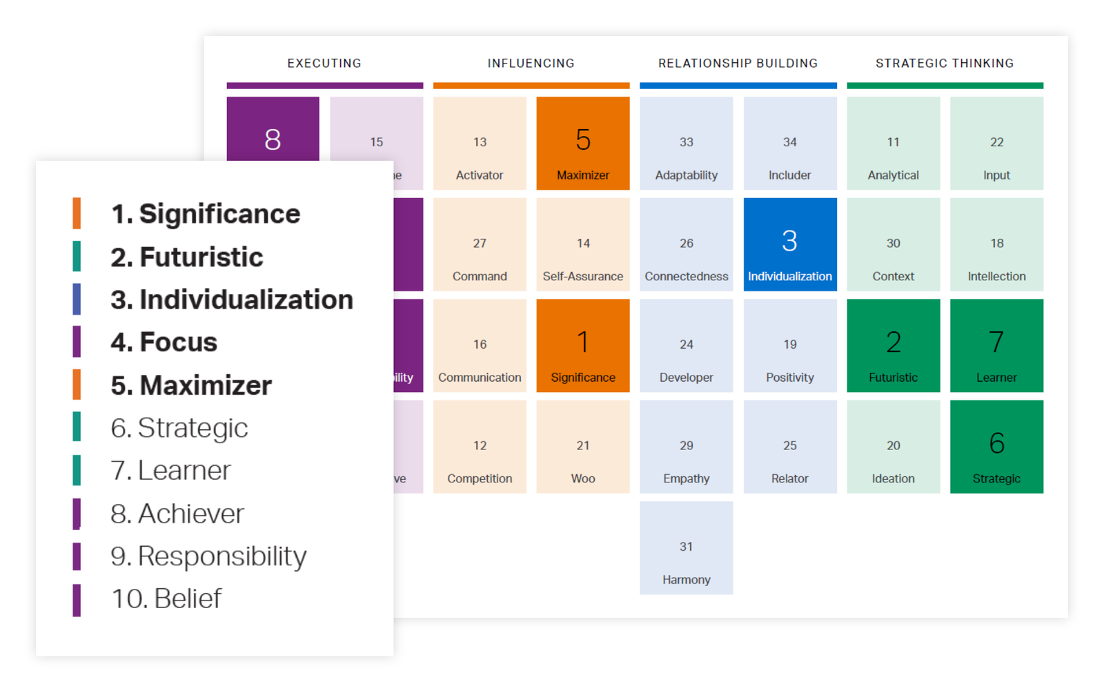Open the Futuristic tile ranked 2
The image size is (1104, 691).
[x=893, y=345]
